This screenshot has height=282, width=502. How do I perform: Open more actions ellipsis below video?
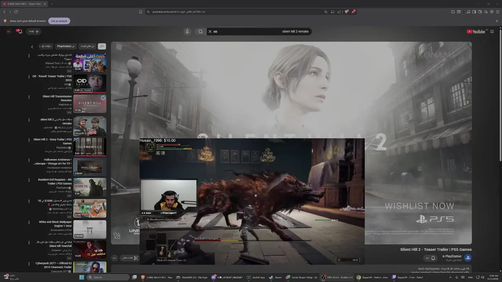click(x=115, y=258)
